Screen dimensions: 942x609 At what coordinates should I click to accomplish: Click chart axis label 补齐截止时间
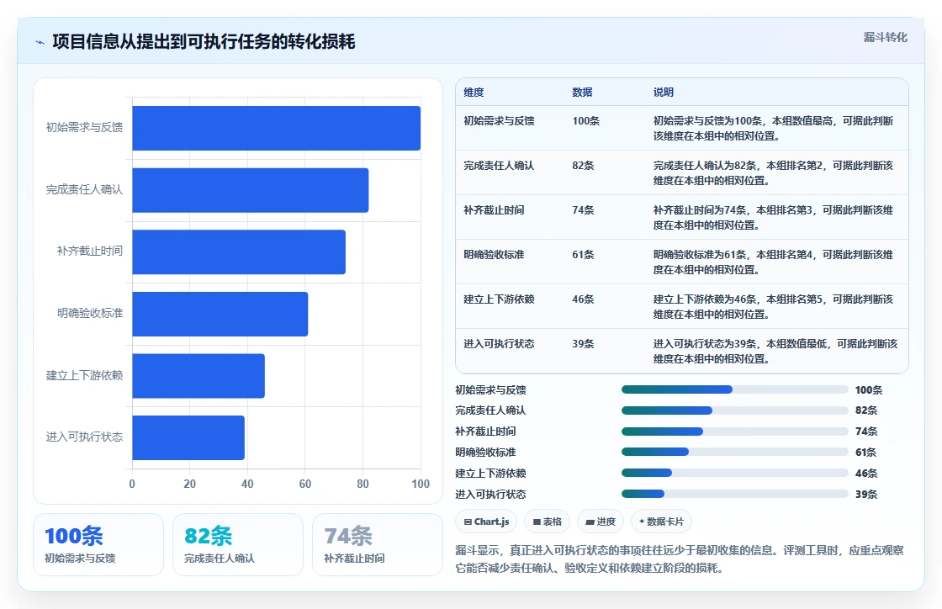[89, 251]
